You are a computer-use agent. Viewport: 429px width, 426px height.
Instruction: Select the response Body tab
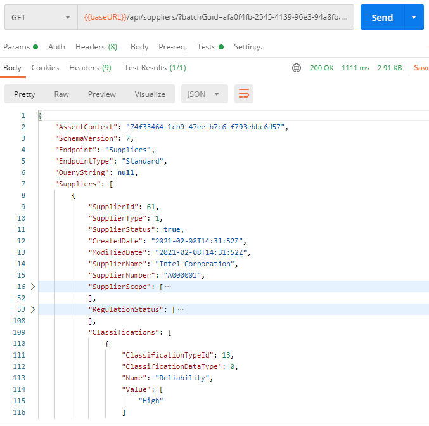click(12, 68)
